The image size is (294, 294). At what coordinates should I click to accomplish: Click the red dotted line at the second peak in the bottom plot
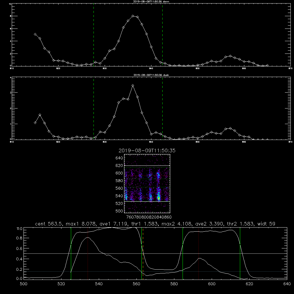pos(198,253)
